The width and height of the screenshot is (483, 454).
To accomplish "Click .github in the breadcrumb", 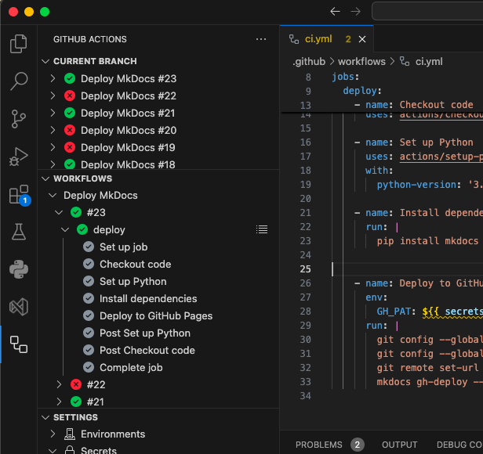I will [x=309, y=62].
